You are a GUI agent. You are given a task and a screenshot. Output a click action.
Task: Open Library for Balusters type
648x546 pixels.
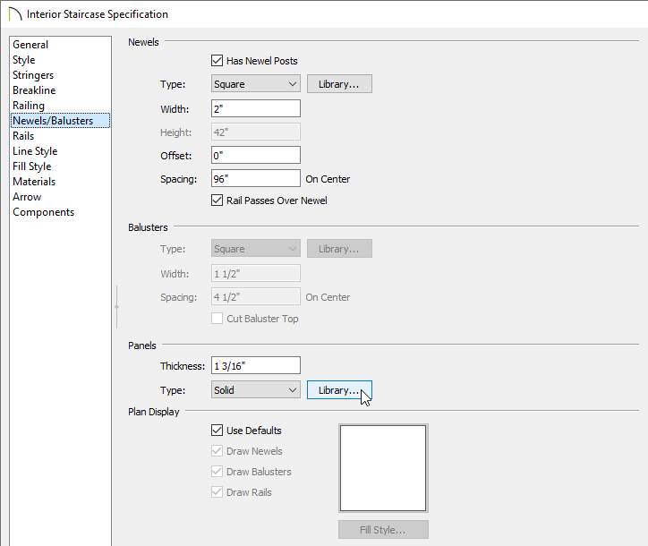point(339,249)
